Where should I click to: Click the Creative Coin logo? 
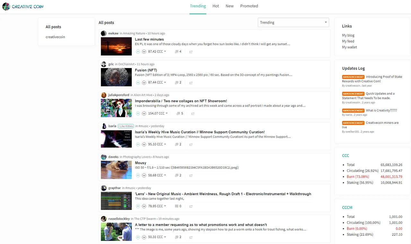pos(23,6)
